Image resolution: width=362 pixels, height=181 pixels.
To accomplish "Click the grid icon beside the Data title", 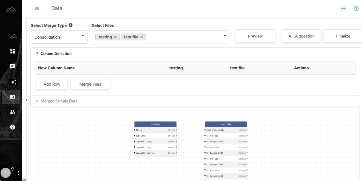I will pos(37,8).
